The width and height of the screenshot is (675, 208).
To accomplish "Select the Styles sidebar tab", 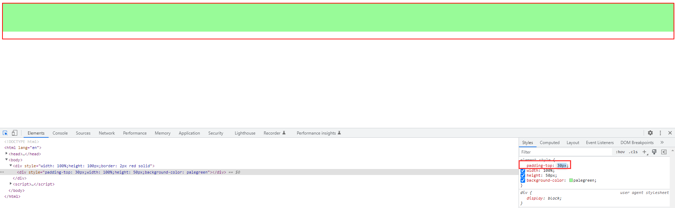I will [527, 143].
